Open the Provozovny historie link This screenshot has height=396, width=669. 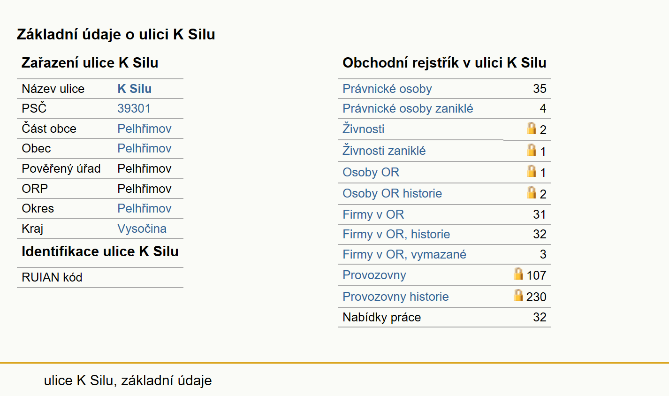point(395,297)
